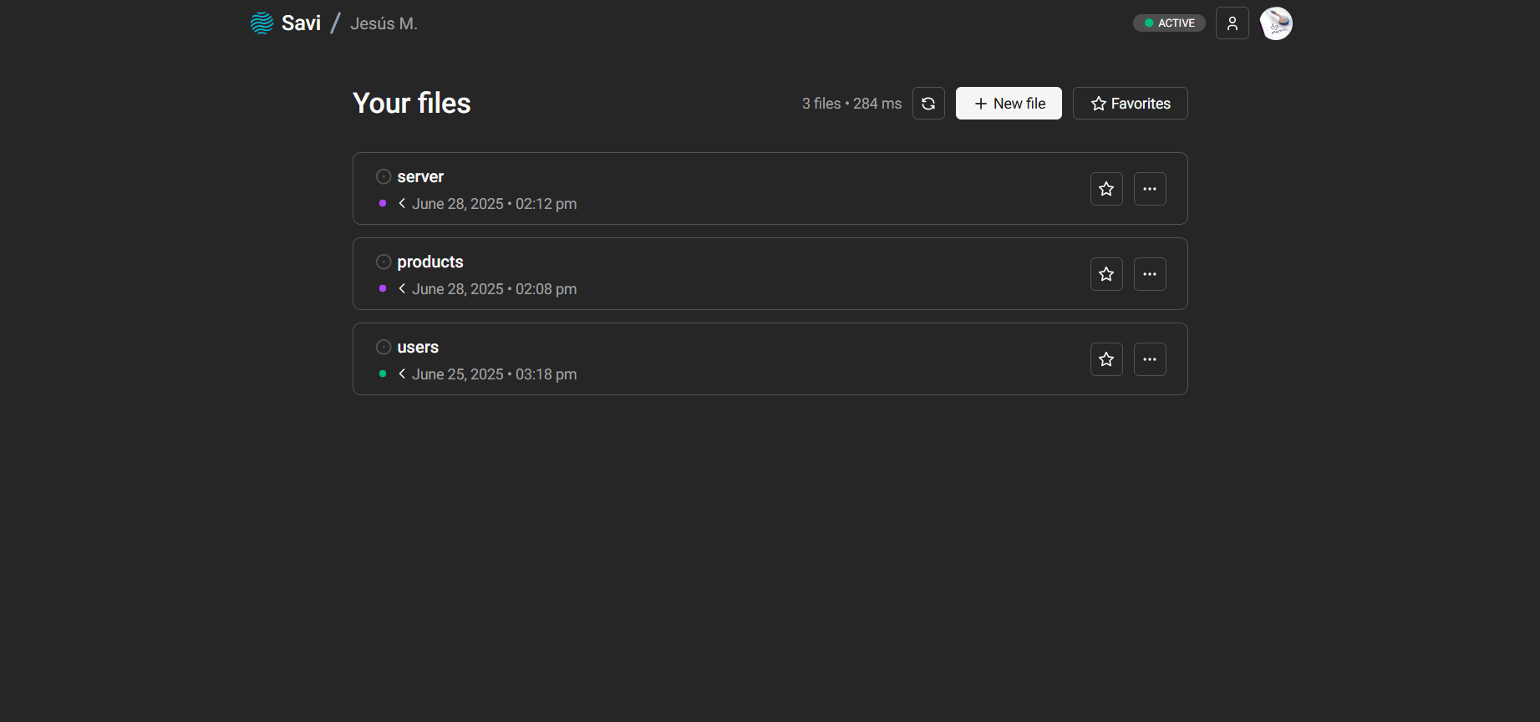The height and width of the screenshot is (722, 1540).
Task: Refresh the files list
Action: (x=928, y=104)
